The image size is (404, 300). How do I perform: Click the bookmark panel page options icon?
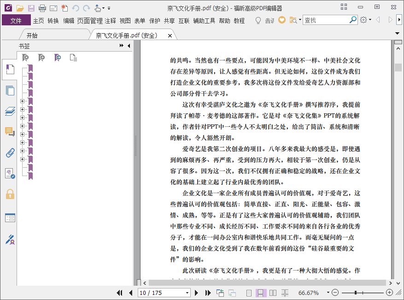(73, 58)
